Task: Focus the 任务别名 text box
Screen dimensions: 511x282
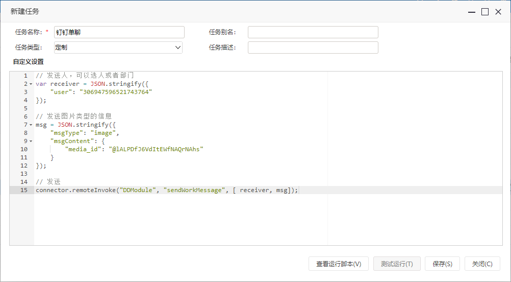Action: coord(313,32)
